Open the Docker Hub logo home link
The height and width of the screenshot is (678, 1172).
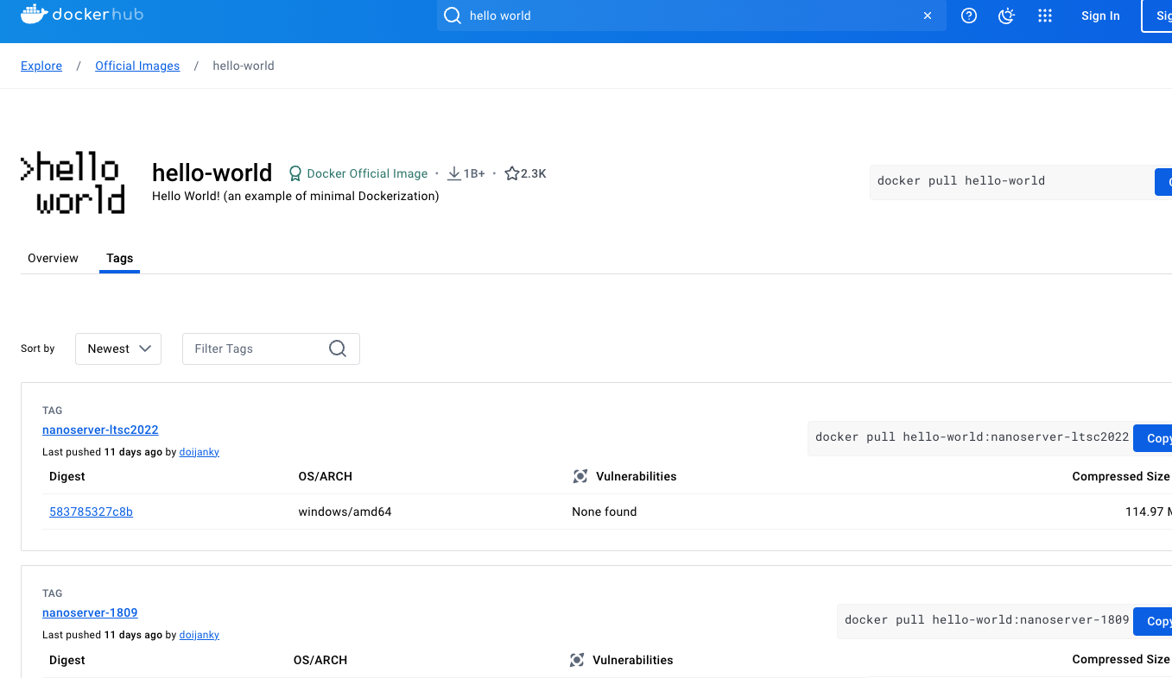click(82, 15)
